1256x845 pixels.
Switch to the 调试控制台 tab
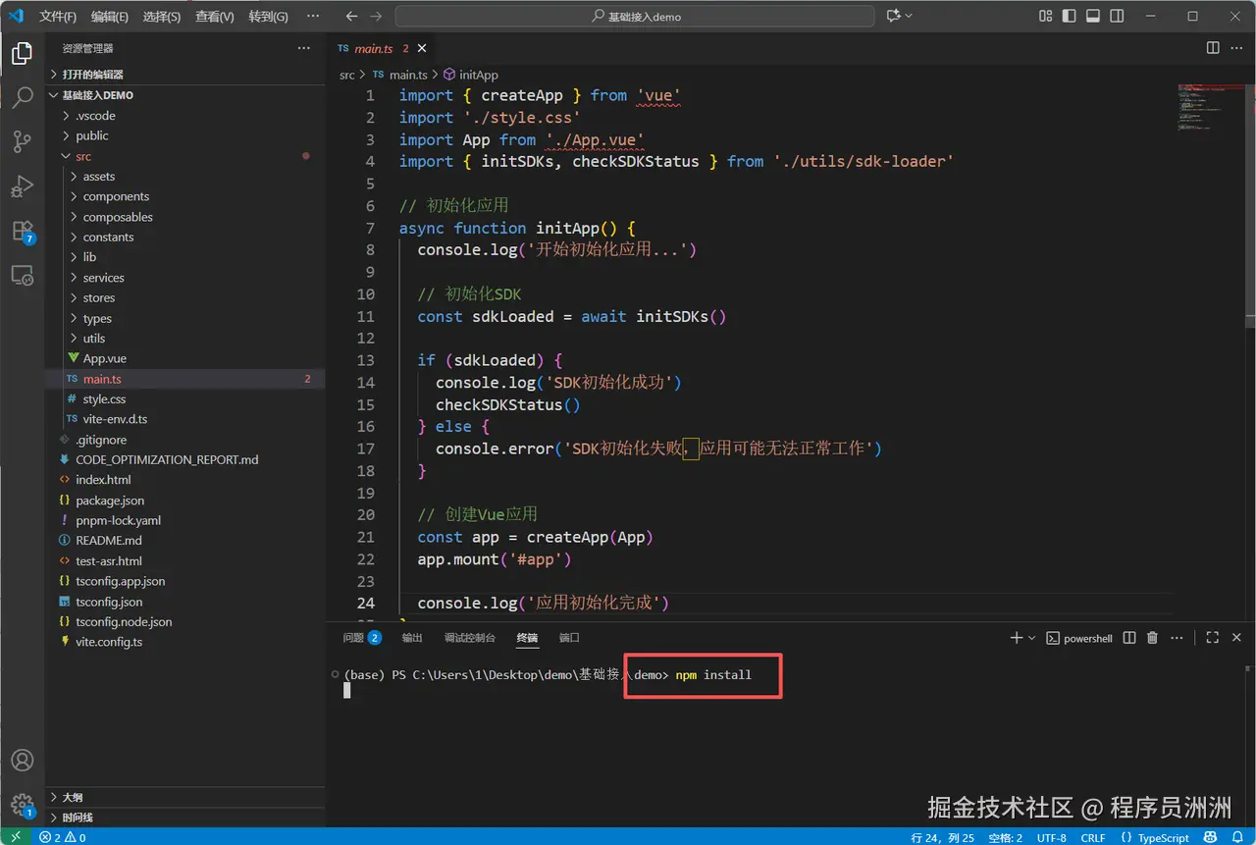(x=470, y=638)
